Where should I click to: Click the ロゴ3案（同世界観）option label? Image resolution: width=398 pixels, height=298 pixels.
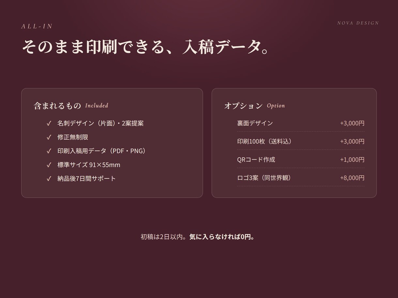point(264,178)
